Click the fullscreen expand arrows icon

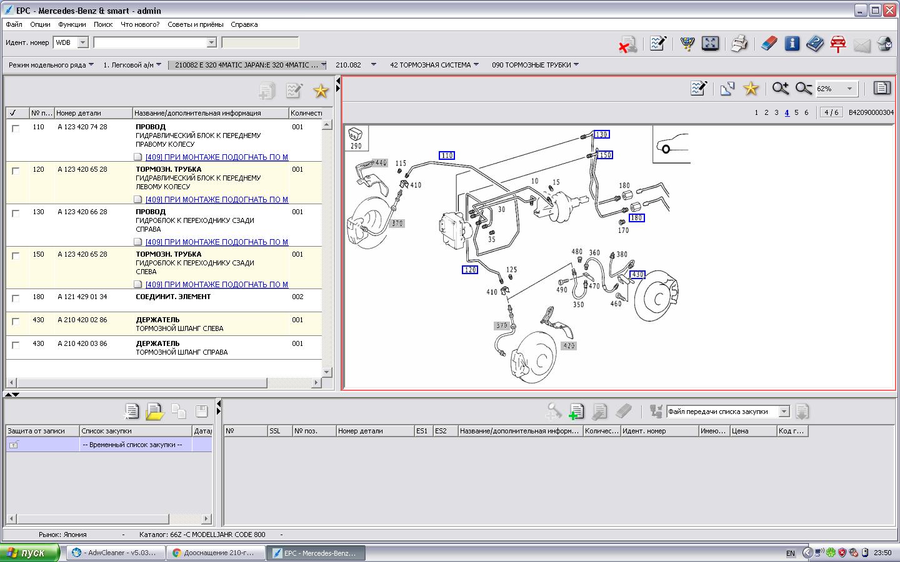click(x=710, y=44)
